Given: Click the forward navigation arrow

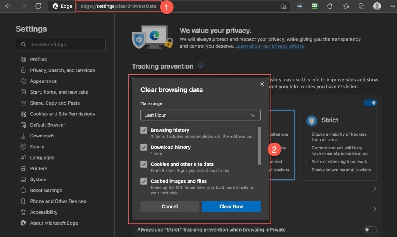Looking at the screenshot, I should [23, 6].
